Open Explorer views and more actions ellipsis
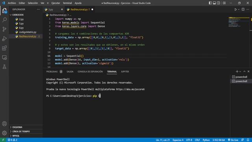The image size is (252, 142). coord(38,9)
